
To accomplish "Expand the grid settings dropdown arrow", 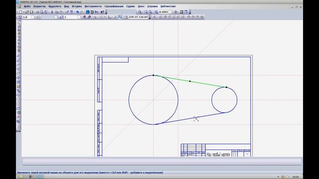I will click(105, 17).
